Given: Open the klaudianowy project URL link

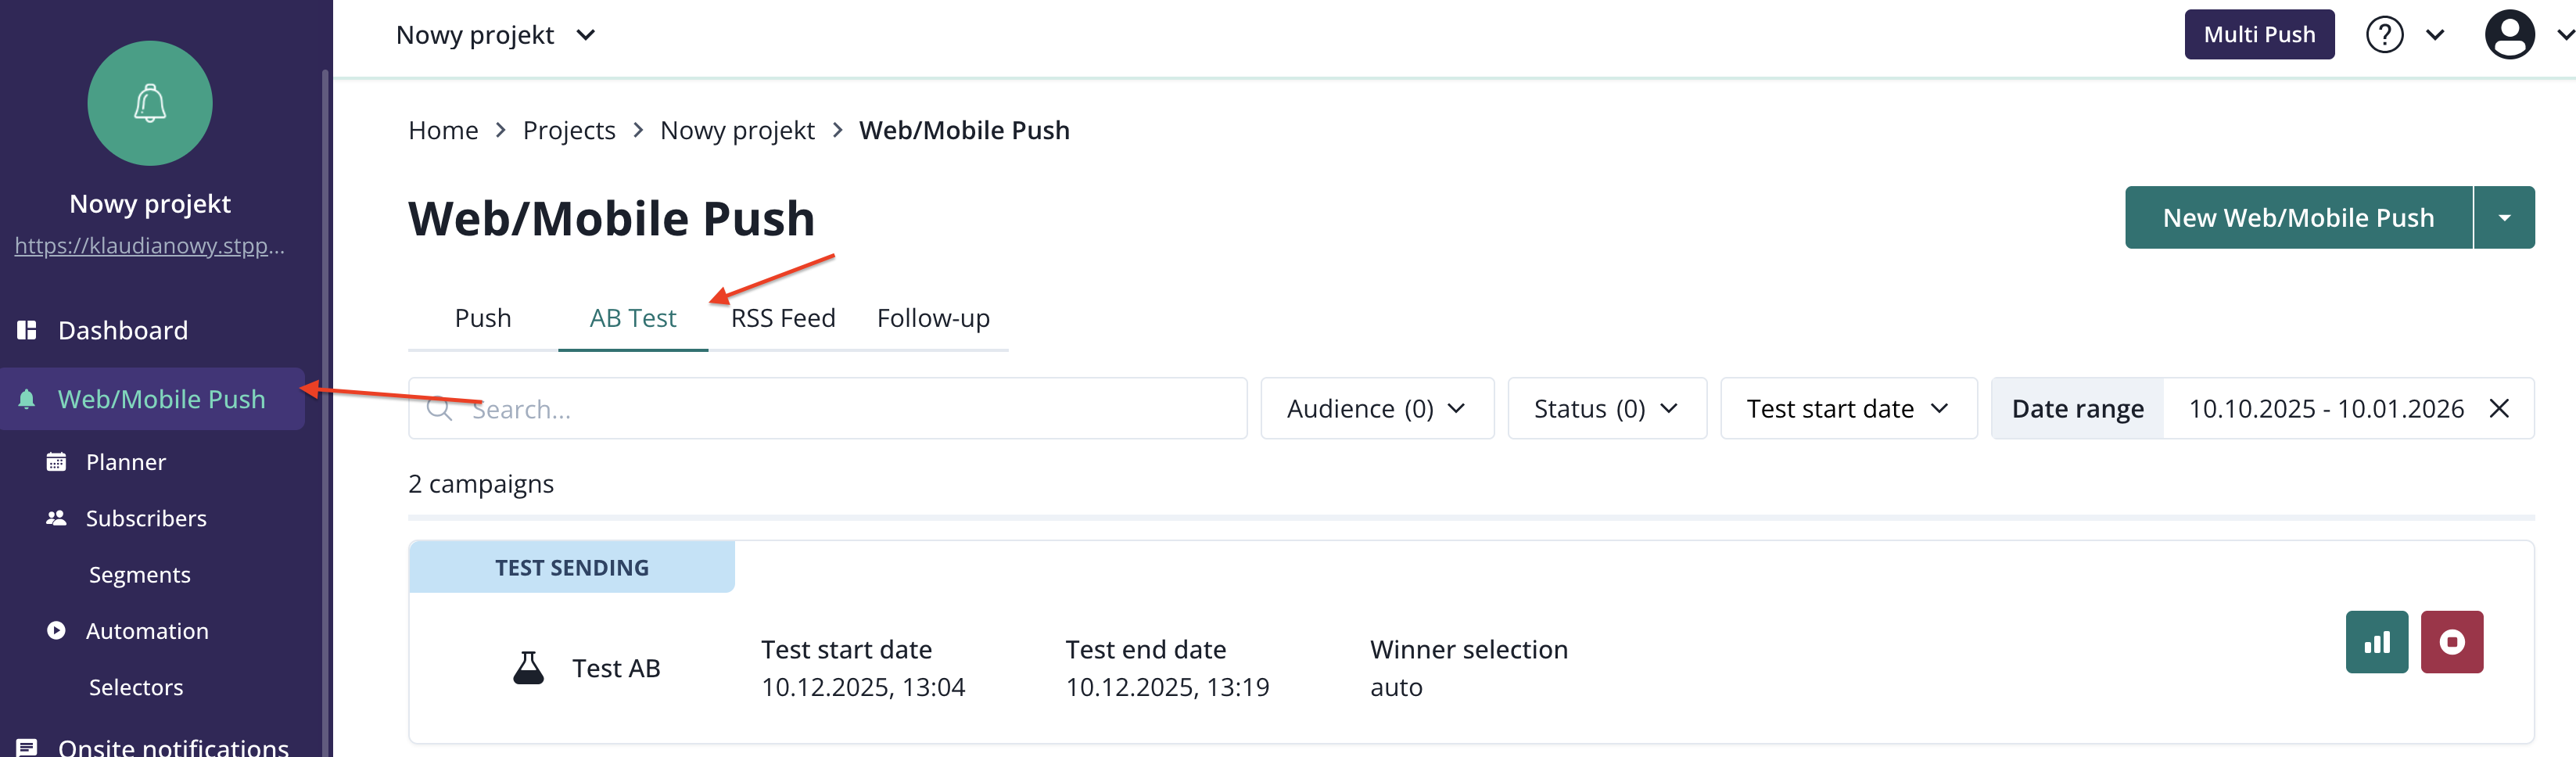Looking at the screenshot, I should (149, 245).
